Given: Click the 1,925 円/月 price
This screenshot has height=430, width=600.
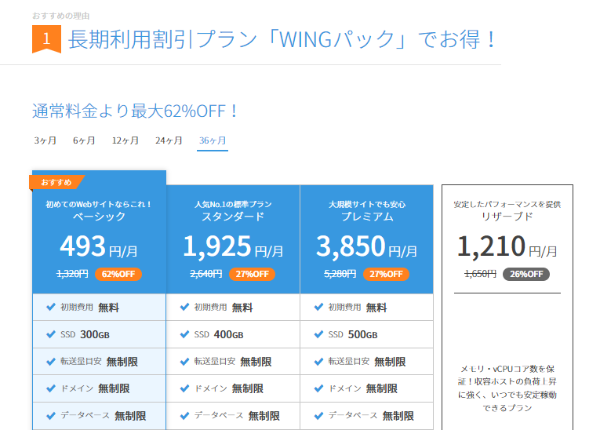Looking at the screenshot, I should tap(233, 246).
